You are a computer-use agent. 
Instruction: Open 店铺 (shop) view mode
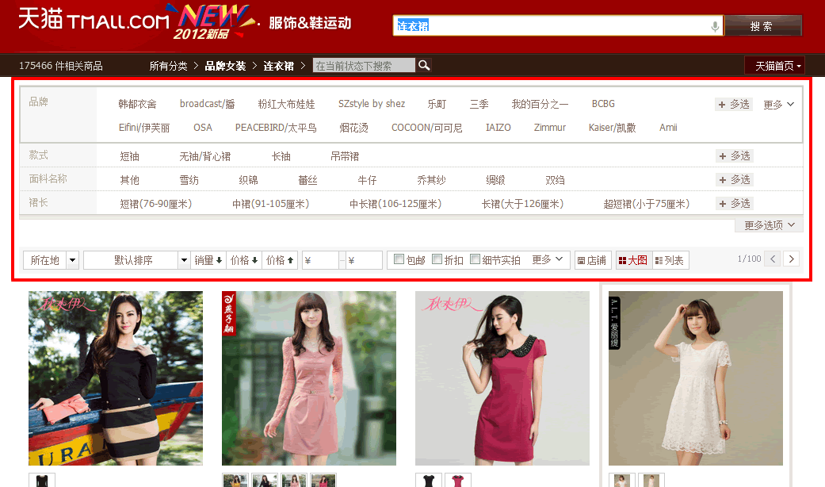pos(593,259)
